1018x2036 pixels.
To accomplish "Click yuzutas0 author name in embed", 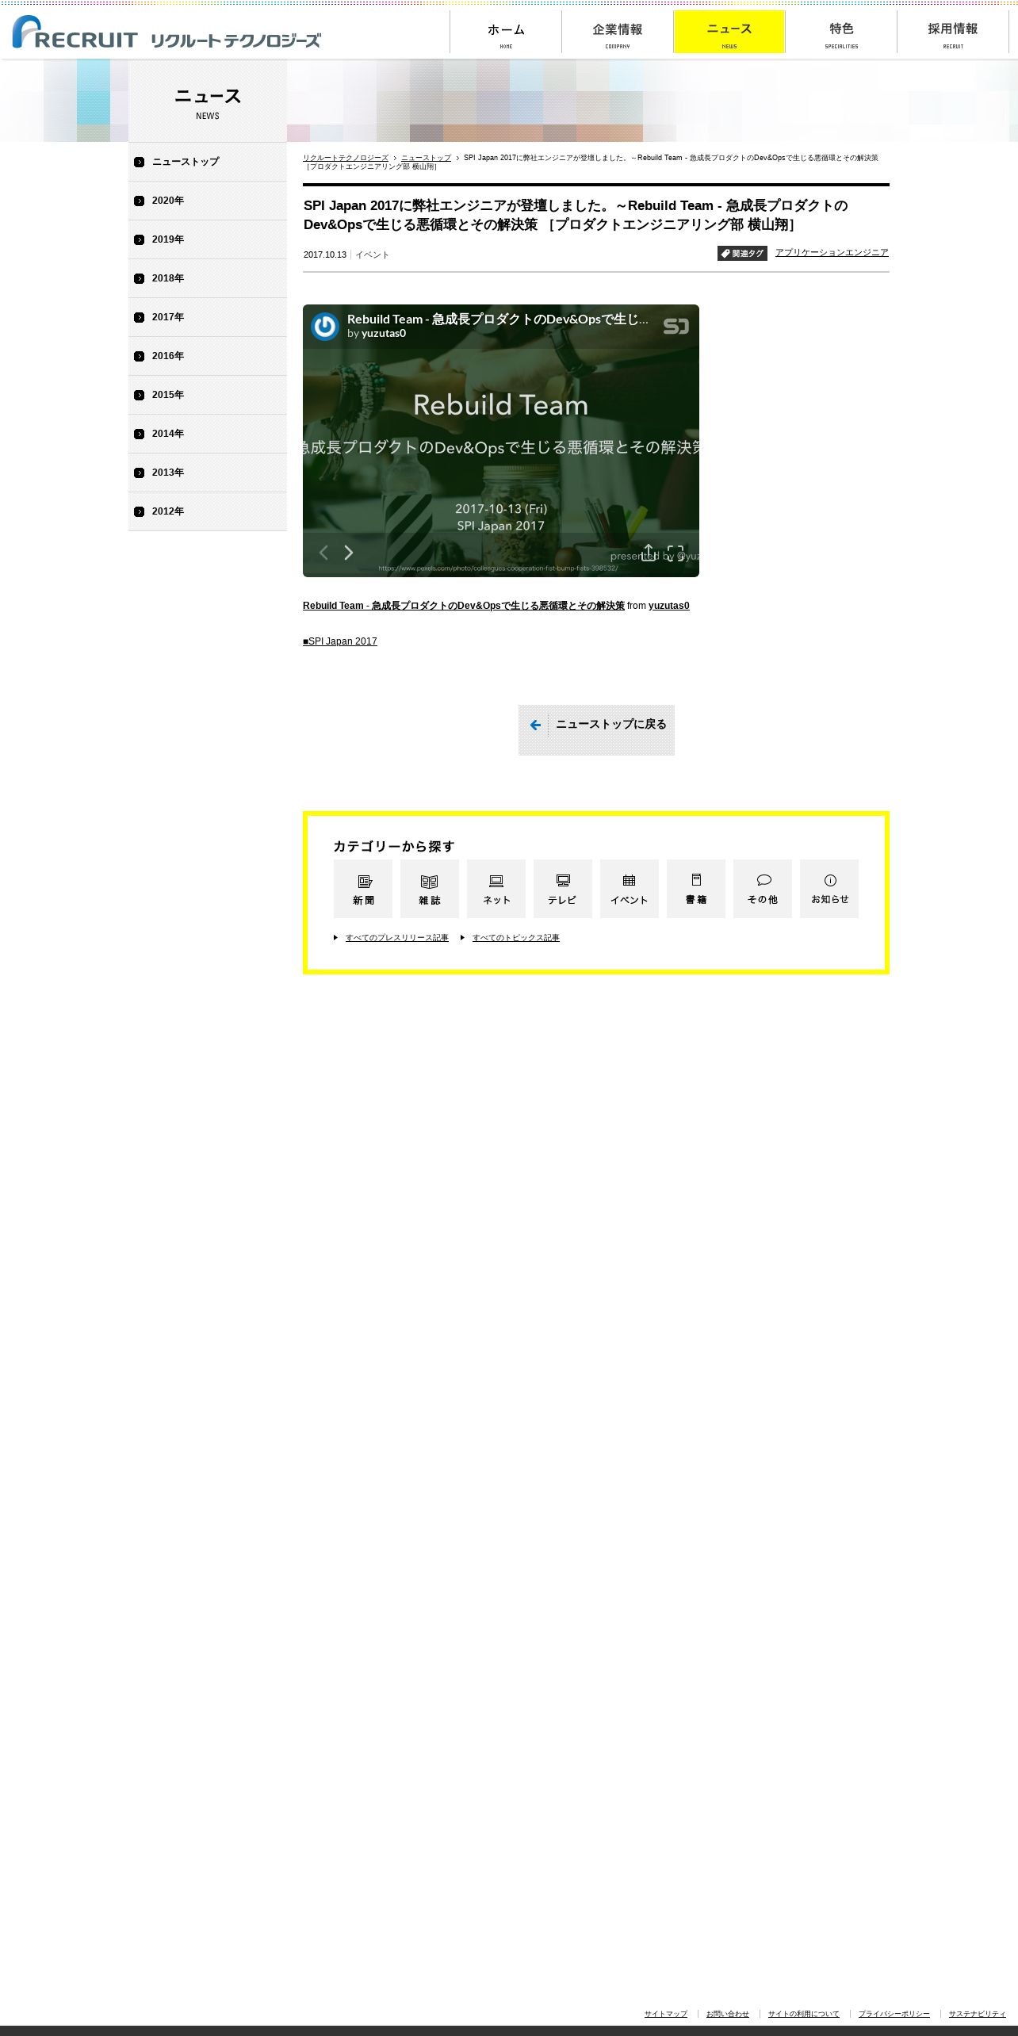I will coord(384,334).
